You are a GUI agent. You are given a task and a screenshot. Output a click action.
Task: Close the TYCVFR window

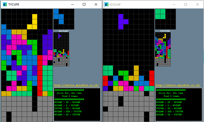pos(96,4)
